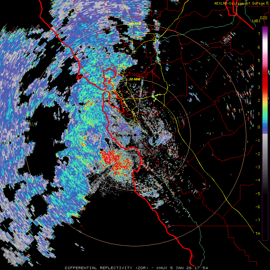
Task: Click the 50 NMI range ring label
Action: point(135,79)
